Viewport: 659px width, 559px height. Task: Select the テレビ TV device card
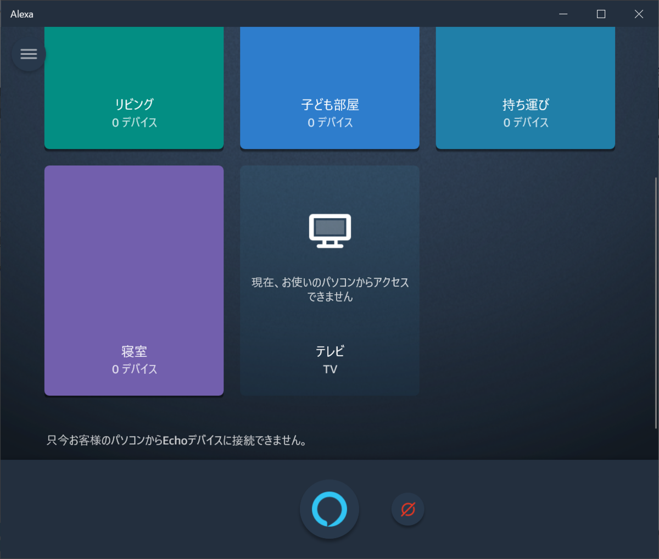(x=329, y=281)
